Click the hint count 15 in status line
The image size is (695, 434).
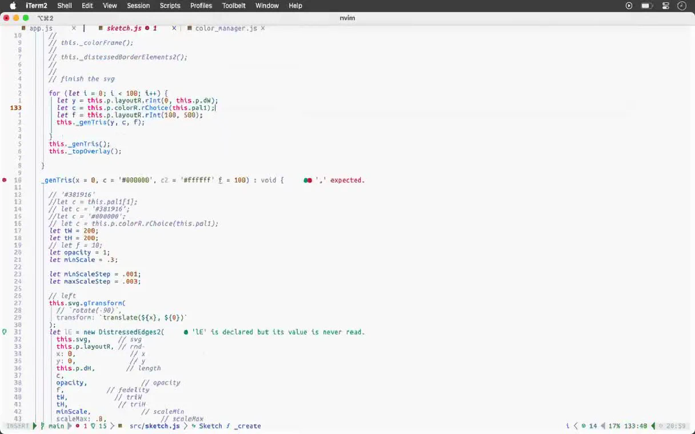(x=99, y=426)
